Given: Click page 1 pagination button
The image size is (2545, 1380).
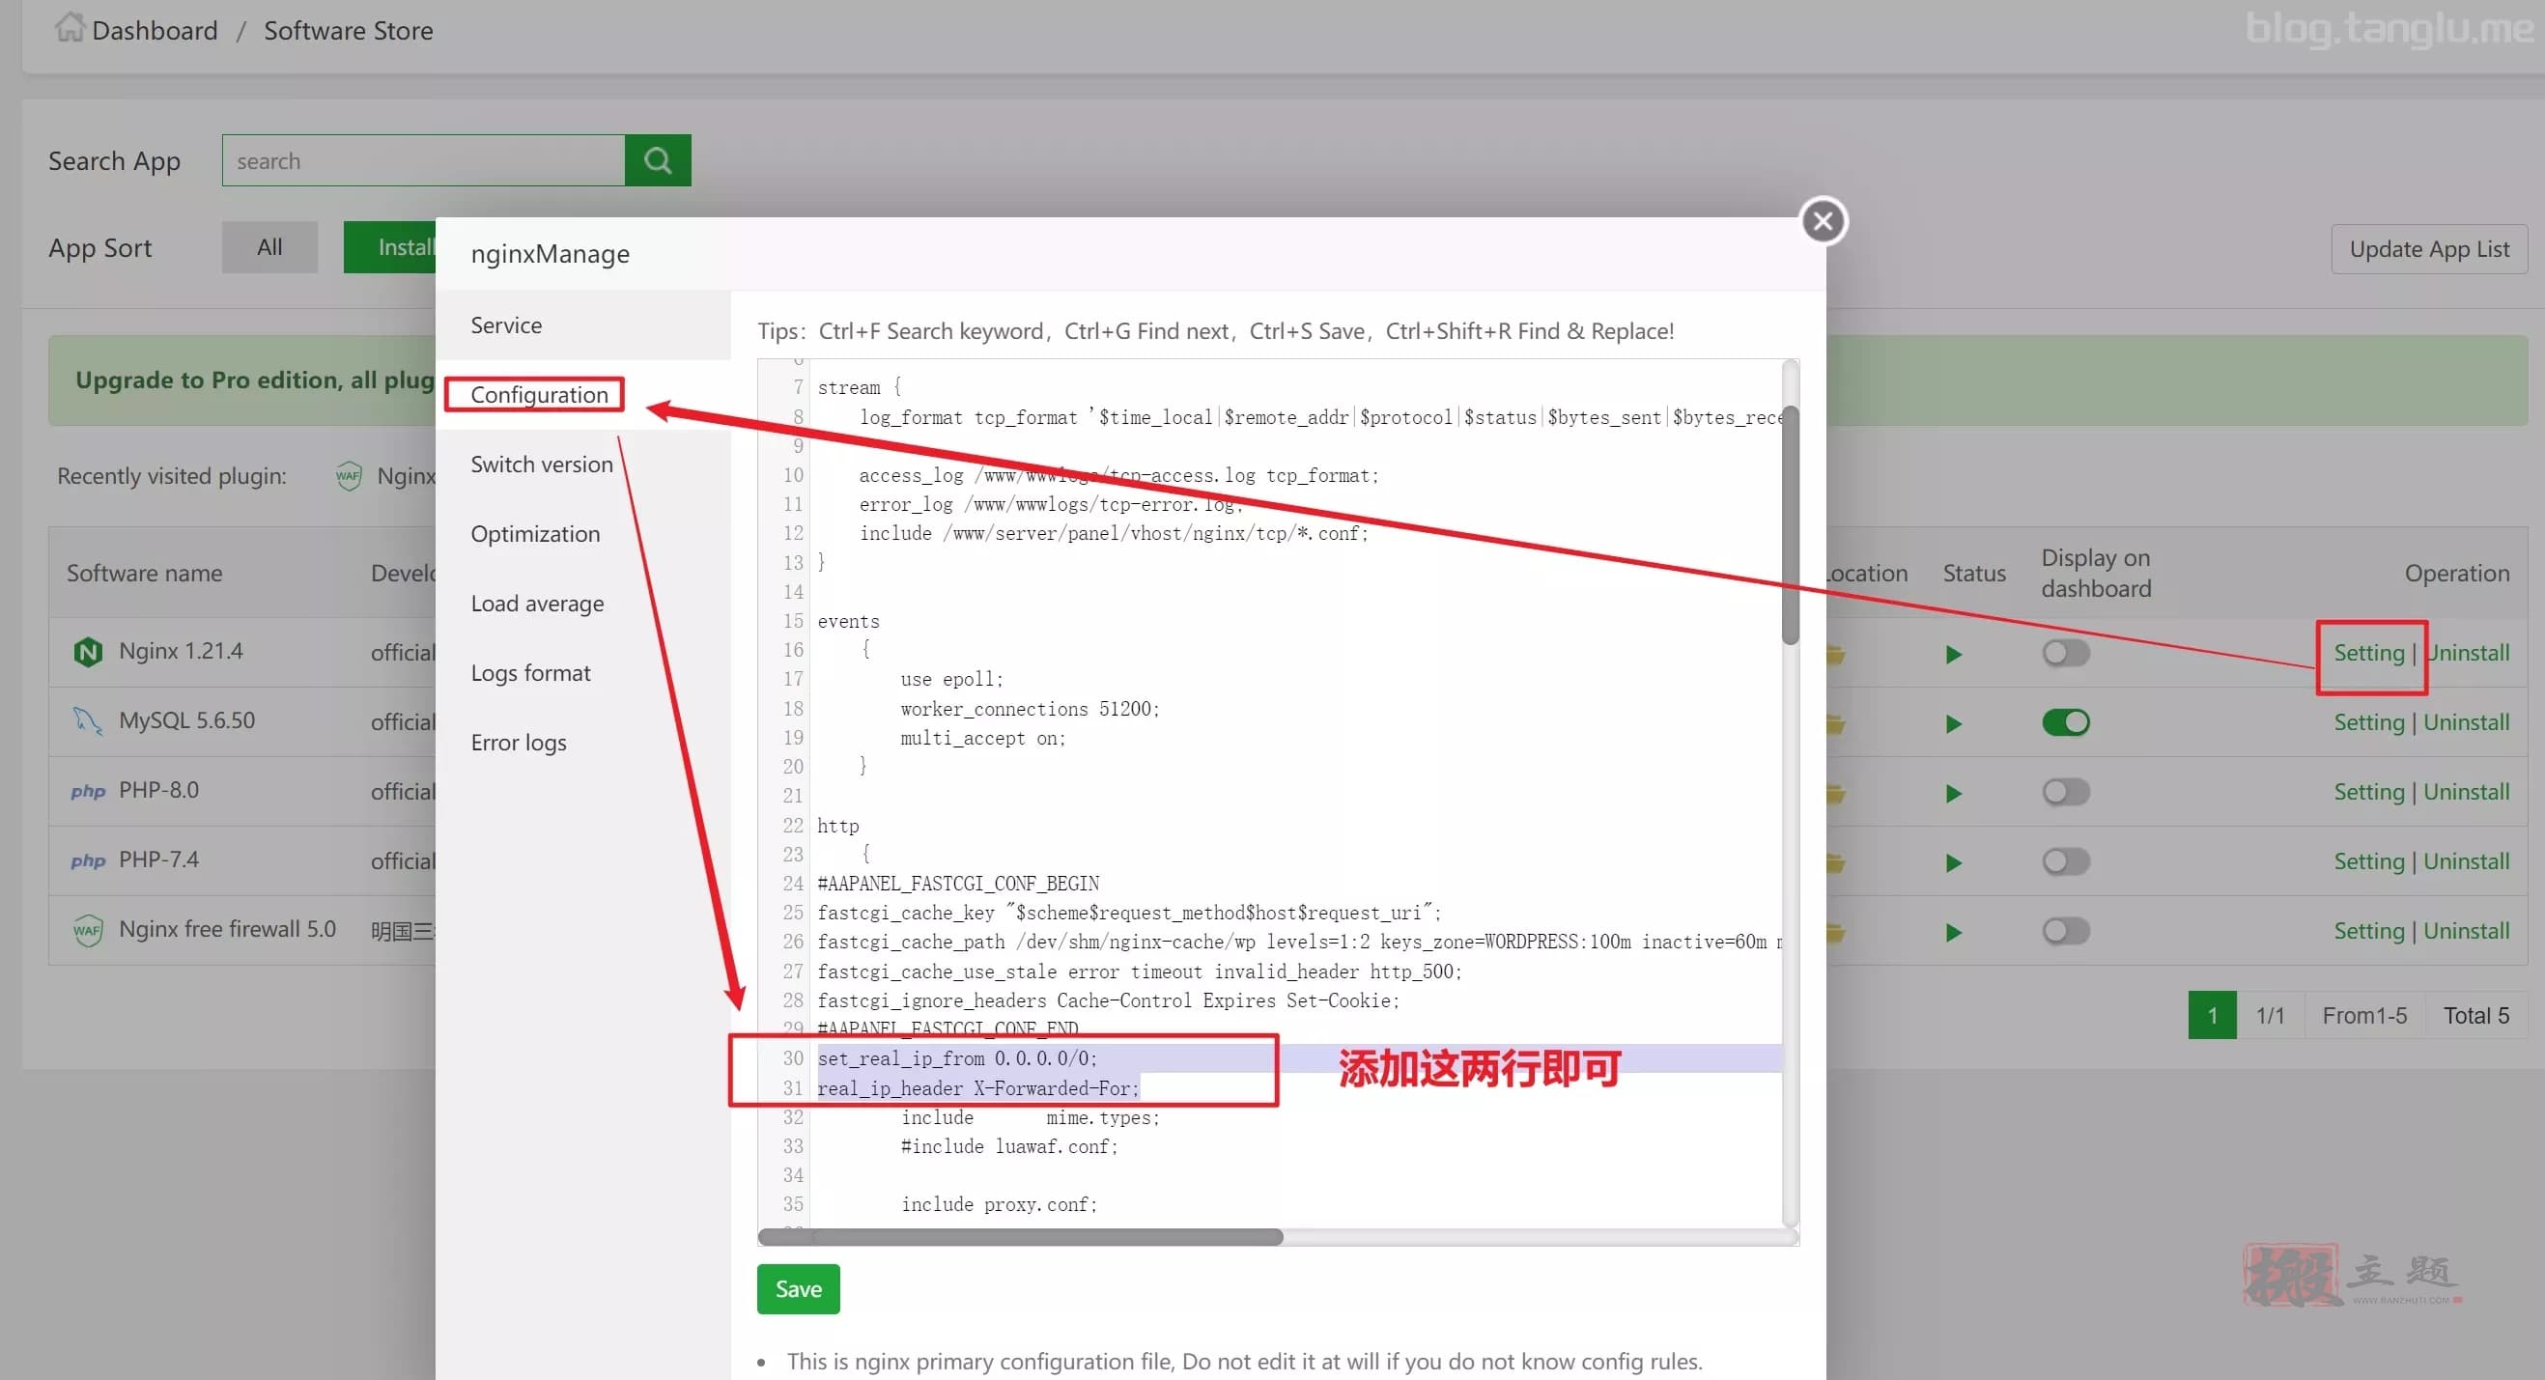Looking at the screenshot, I should 2211,1016.
